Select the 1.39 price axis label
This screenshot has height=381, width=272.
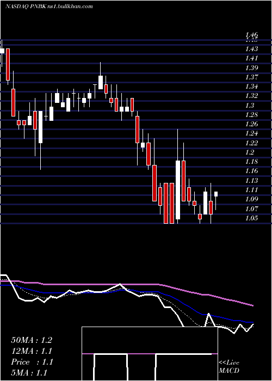click(251, 68)
